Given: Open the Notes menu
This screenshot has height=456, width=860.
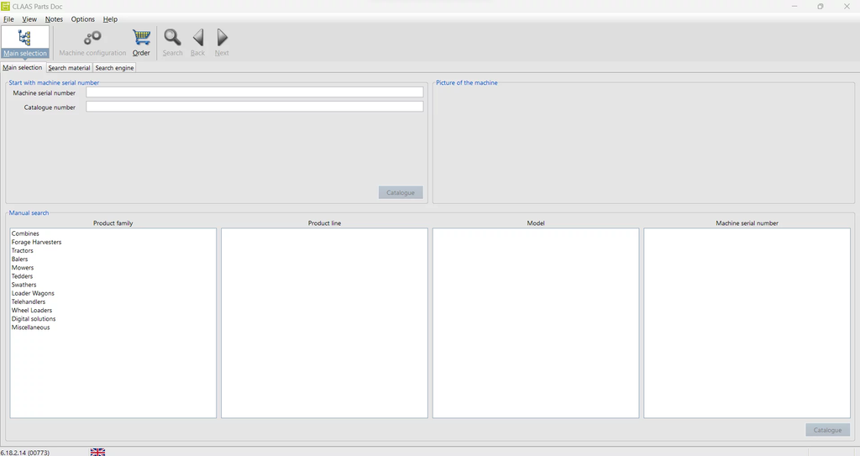Looking at the screenshot, I should tap(54, 18).
